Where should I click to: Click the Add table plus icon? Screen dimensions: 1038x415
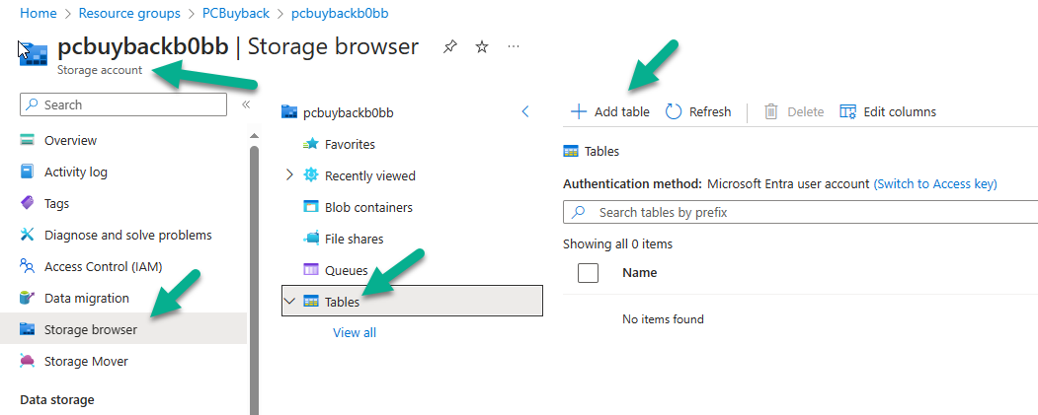point(579,111)
